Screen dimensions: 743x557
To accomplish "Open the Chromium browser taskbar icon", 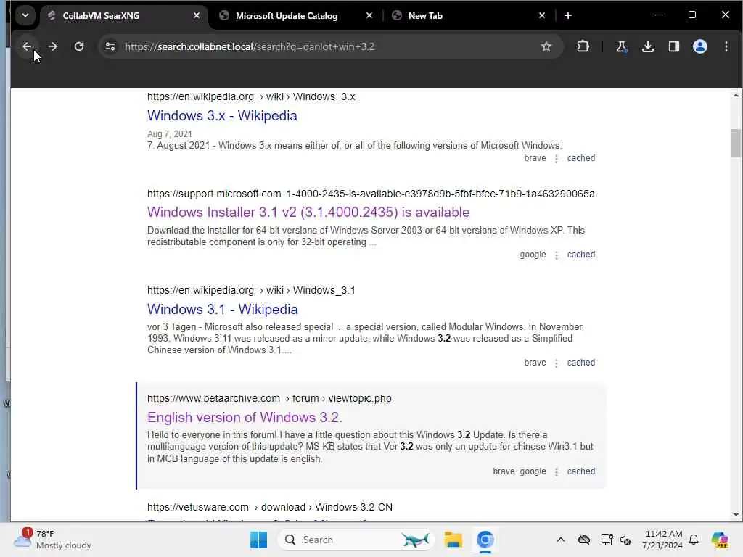I will [x=485, y=540].
